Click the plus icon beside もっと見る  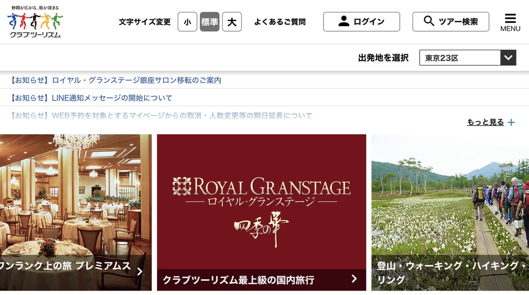[511, 122]
